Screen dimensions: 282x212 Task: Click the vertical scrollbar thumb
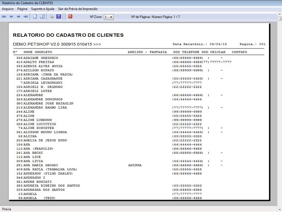(x=280, y=19)
